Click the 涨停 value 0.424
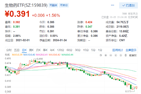This screenshot has width=141, height=94. pyautogui.click(x=89, y=22)
